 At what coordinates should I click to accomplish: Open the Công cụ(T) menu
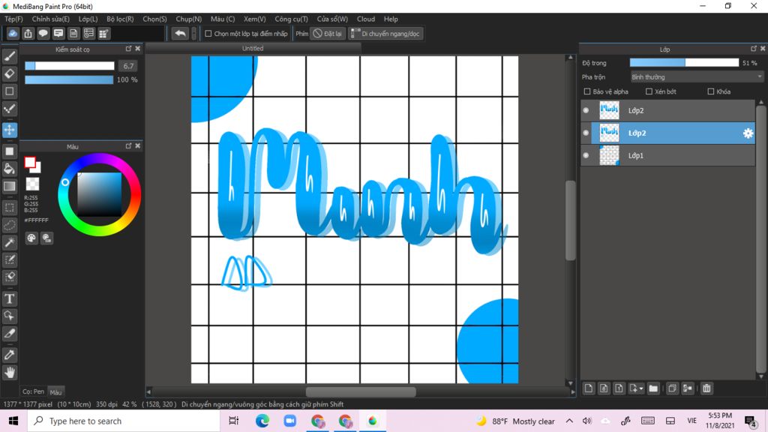(x=292, y=19)
